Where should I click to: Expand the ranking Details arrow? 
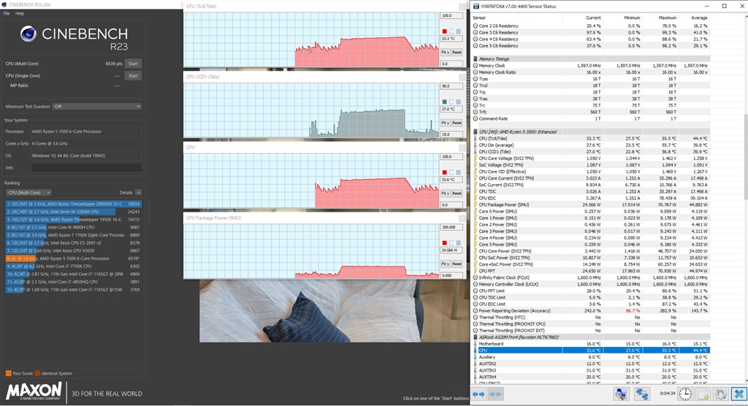tap(138, 193)
